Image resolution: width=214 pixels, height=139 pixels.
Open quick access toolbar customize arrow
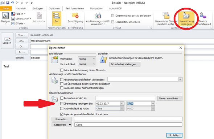(x=32, y=3)
